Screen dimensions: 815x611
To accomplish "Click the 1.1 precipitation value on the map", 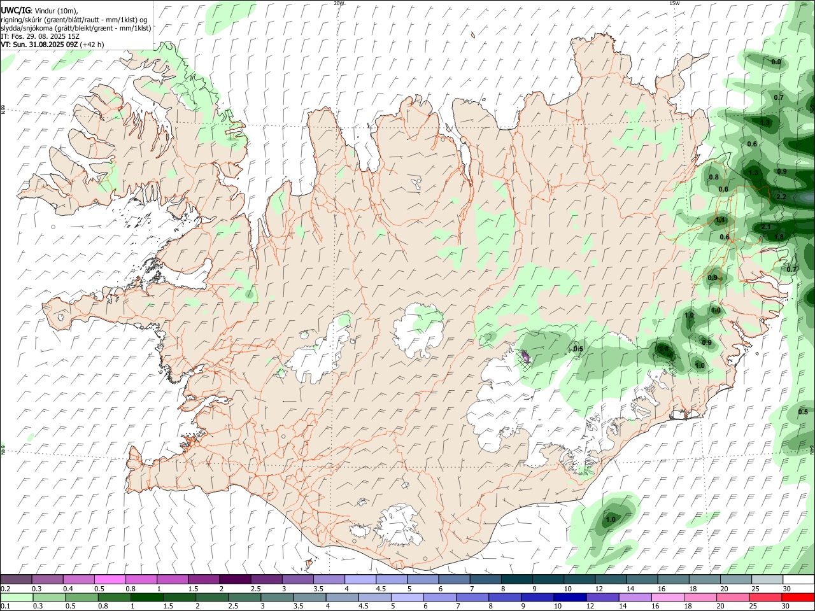I will [x=721, y=220].
